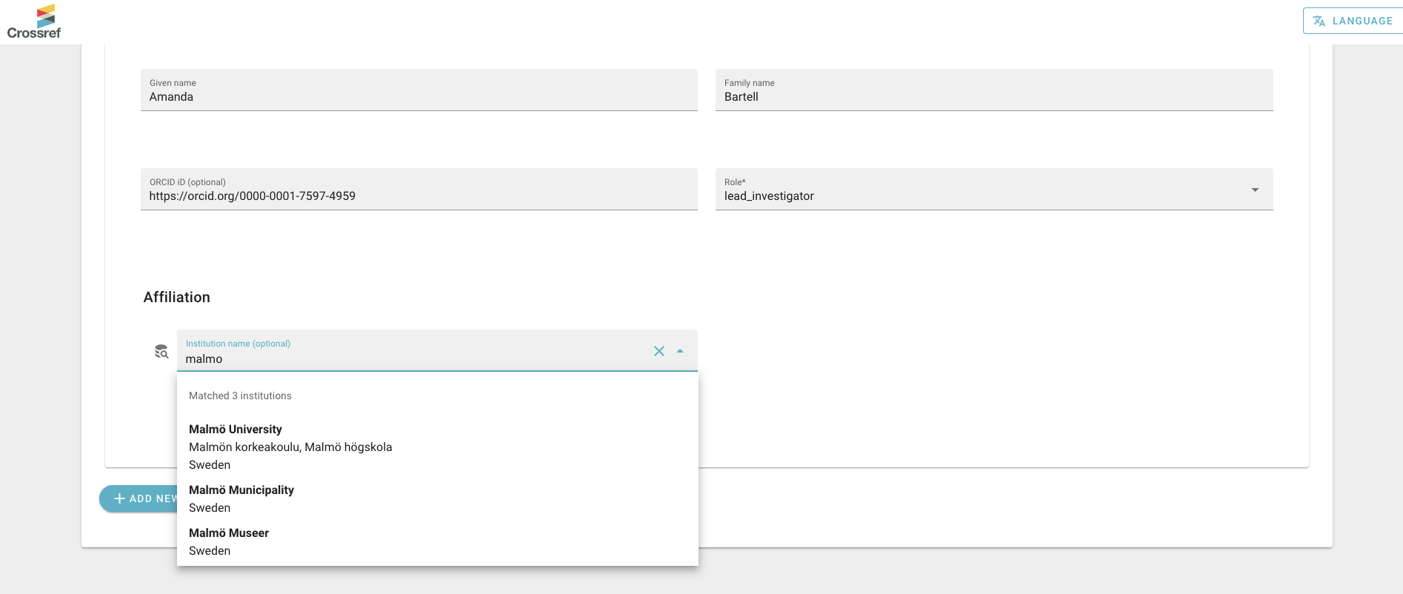Click the translate icon beside Language
The image size is (1403, 594).
[x=1319, y=21]
